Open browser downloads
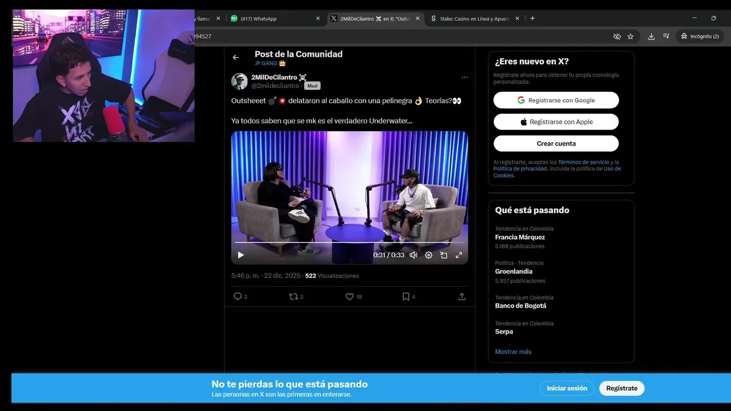This screenshot has width=731, height=411. pyautogui.click(x=651, y=37)
